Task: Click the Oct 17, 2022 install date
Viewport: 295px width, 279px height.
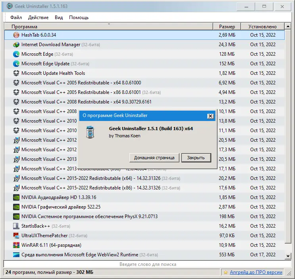Action: (262, 255)
